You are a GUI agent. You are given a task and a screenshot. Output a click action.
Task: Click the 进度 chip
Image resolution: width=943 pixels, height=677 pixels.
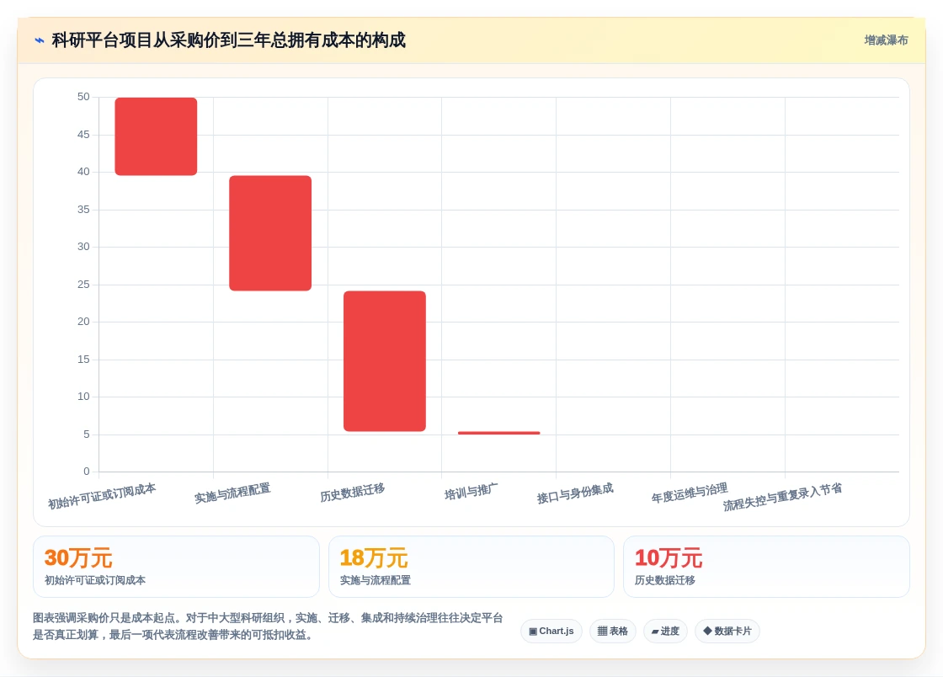[x=665, y=631]
